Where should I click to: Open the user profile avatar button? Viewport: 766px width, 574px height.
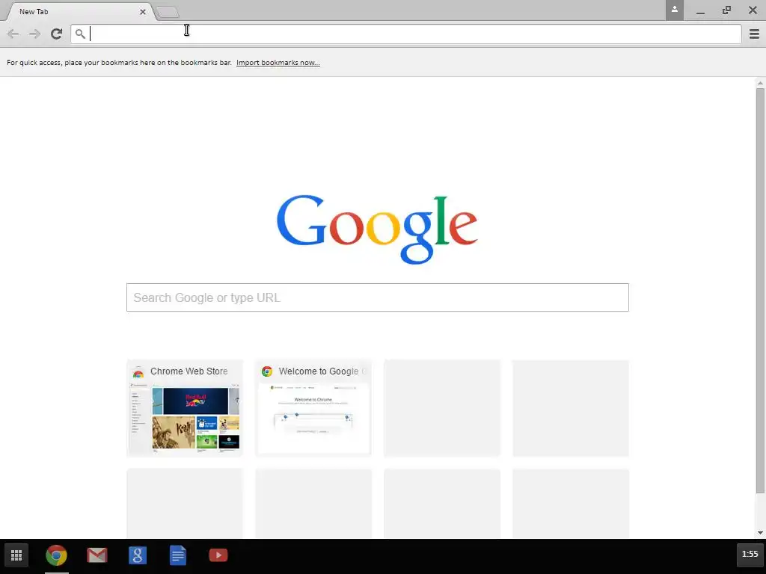tap(674, 10)
